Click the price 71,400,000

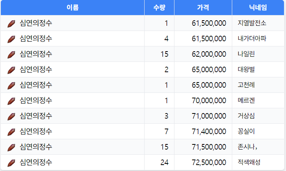point(209,131)
